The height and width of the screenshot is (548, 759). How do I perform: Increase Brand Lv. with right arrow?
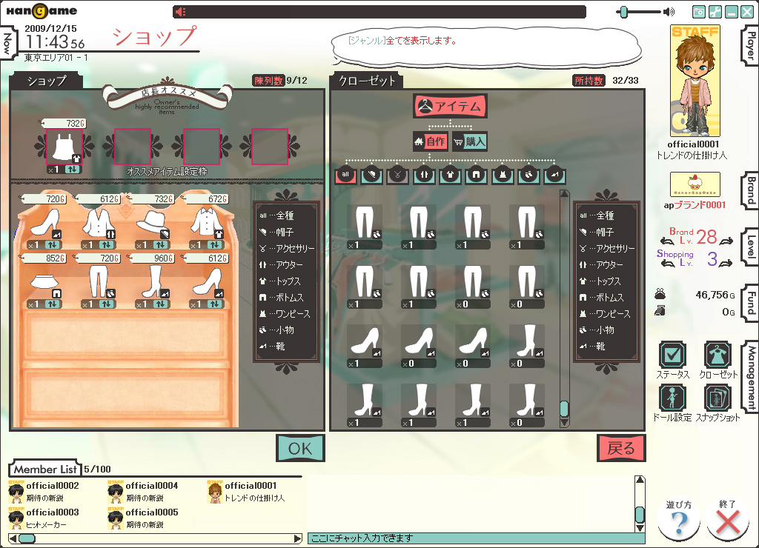[x=726, y=238]
